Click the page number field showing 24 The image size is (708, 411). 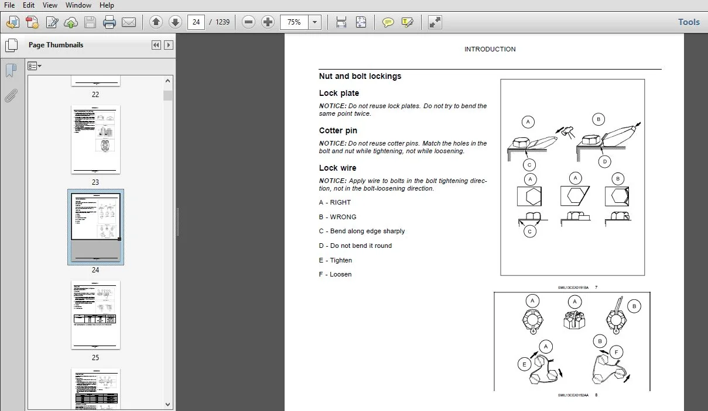(x=196, y=22)
